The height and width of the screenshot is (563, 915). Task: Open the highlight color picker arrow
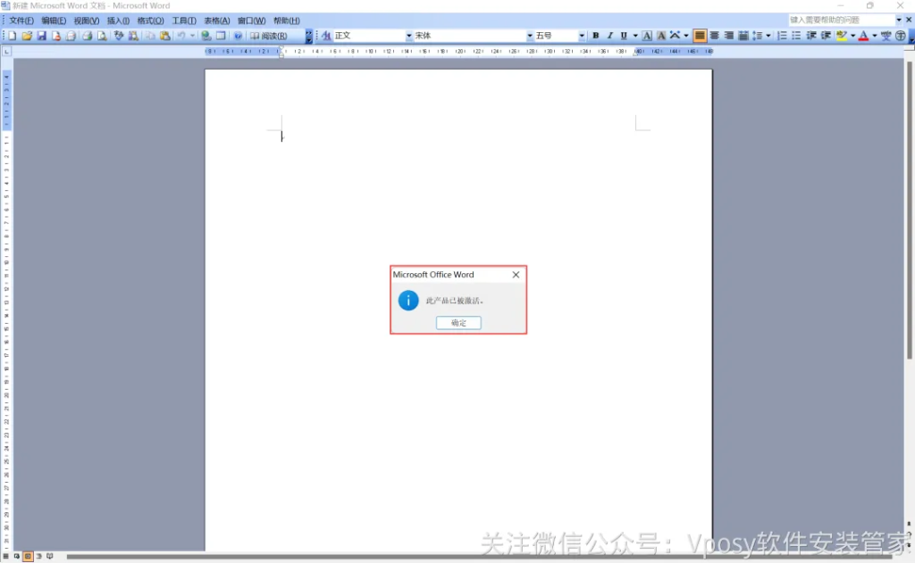click(852, 36)
